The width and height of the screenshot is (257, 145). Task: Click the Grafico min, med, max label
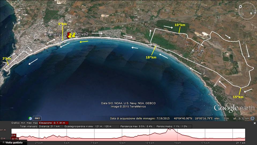coord(25,123)
